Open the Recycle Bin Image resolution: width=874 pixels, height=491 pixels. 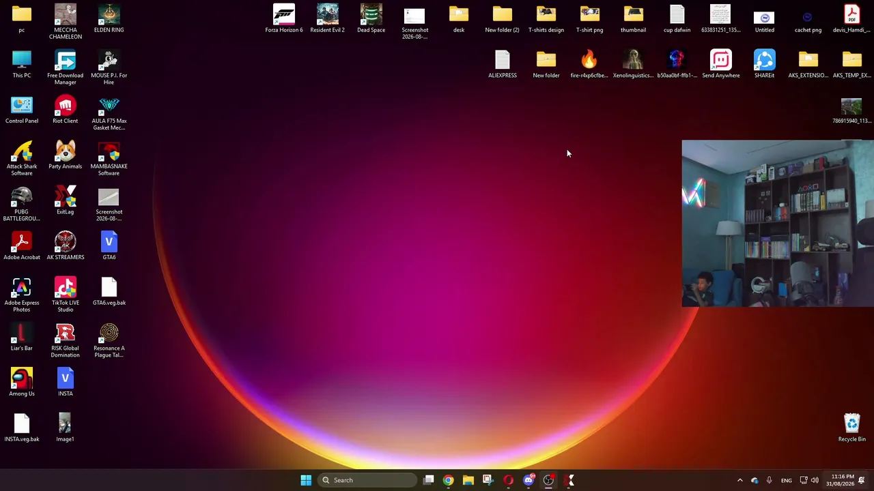coord(851,428)
